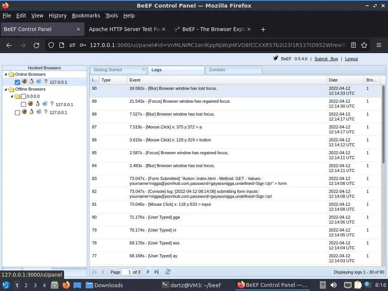Check the 127.0.0.1 browser under 0.0.0.0 group
Screen dimensions: 388x291
23,105
